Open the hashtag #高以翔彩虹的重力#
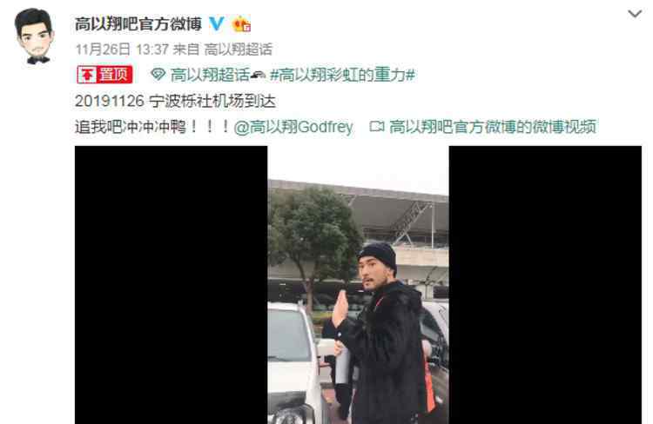This screenshot has width=653, height=424. (343, 75)
